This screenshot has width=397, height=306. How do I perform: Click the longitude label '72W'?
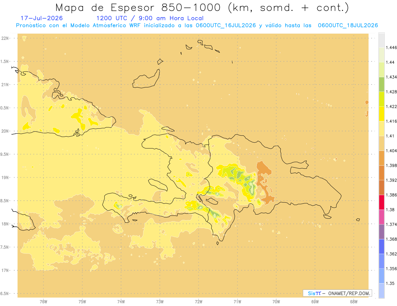point(199,302)
